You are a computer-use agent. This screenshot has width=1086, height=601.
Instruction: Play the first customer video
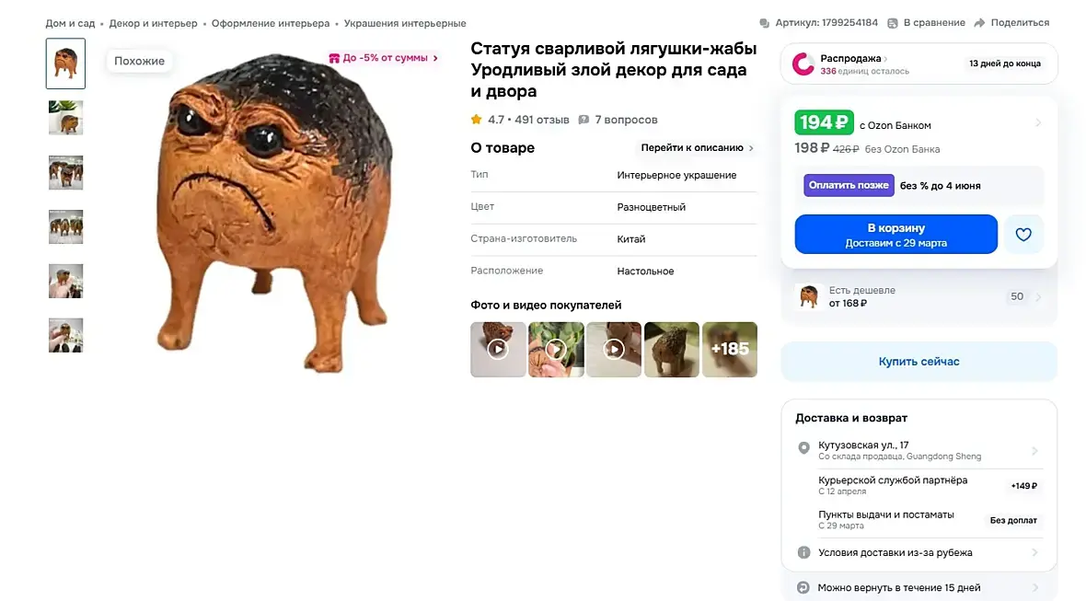(498, 350)
